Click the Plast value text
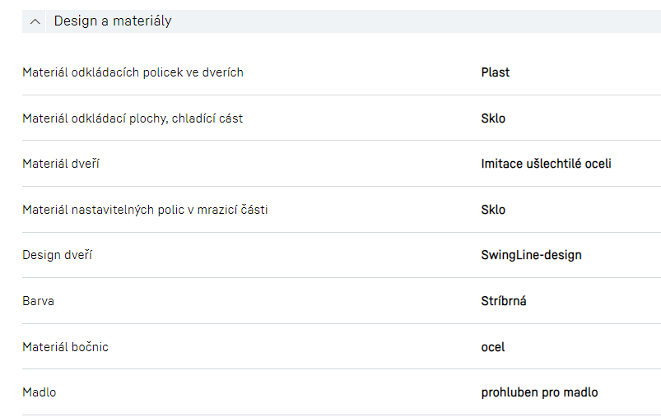 coord(496,72)
